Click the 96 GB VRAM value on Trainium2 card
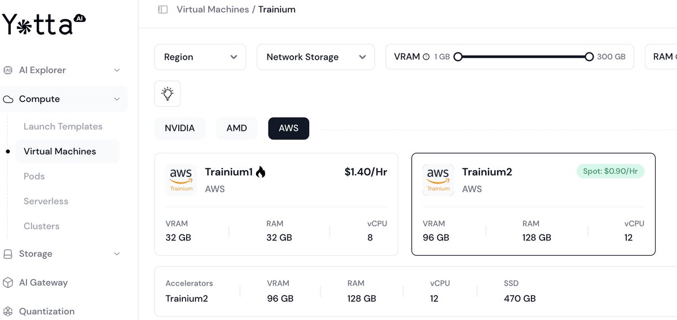Screen dimensions: 677x320 (436, 238)
